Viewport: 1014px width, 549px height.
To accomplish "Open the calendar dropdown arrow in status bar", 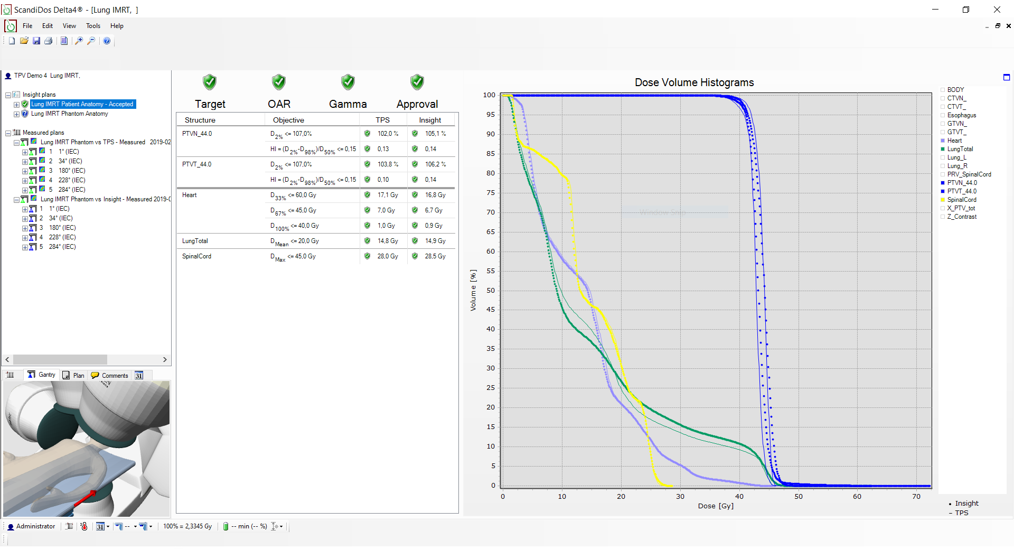I will [x=108, y=526].
